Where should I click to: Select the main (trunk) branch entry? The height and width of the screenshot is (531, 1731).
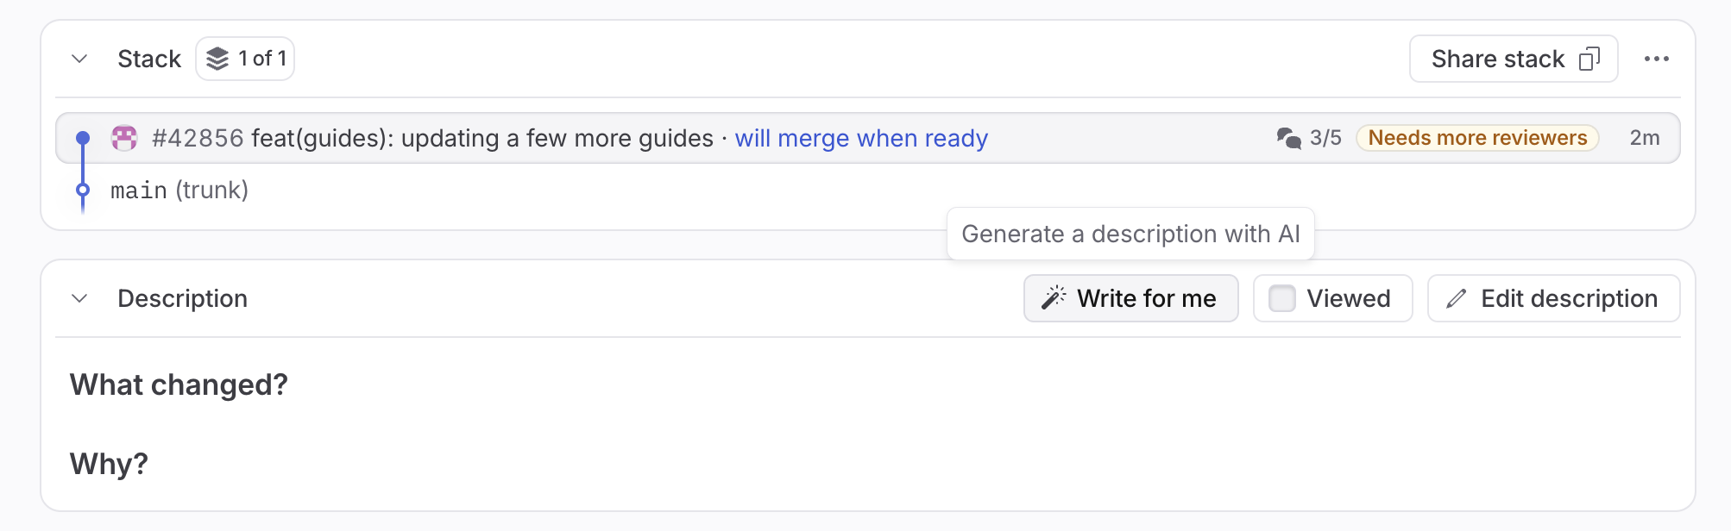[x=179, y=190]
